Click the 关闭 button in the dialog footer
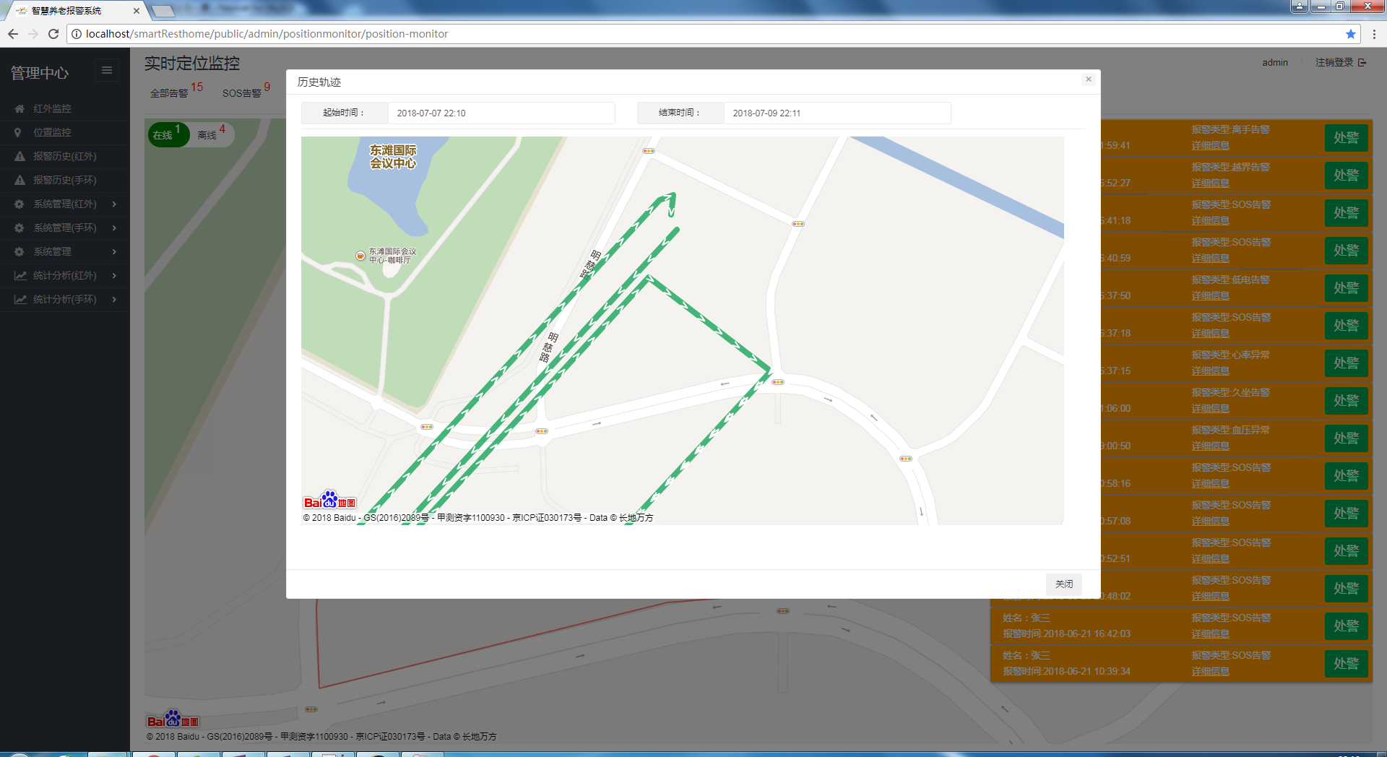The image size is (1387, 757). pyautogui.click(x=1063, y=584)
